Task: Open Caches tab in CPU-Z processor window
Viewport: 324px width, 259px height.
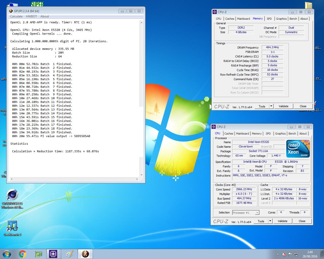Action: (x=229, y=134)
